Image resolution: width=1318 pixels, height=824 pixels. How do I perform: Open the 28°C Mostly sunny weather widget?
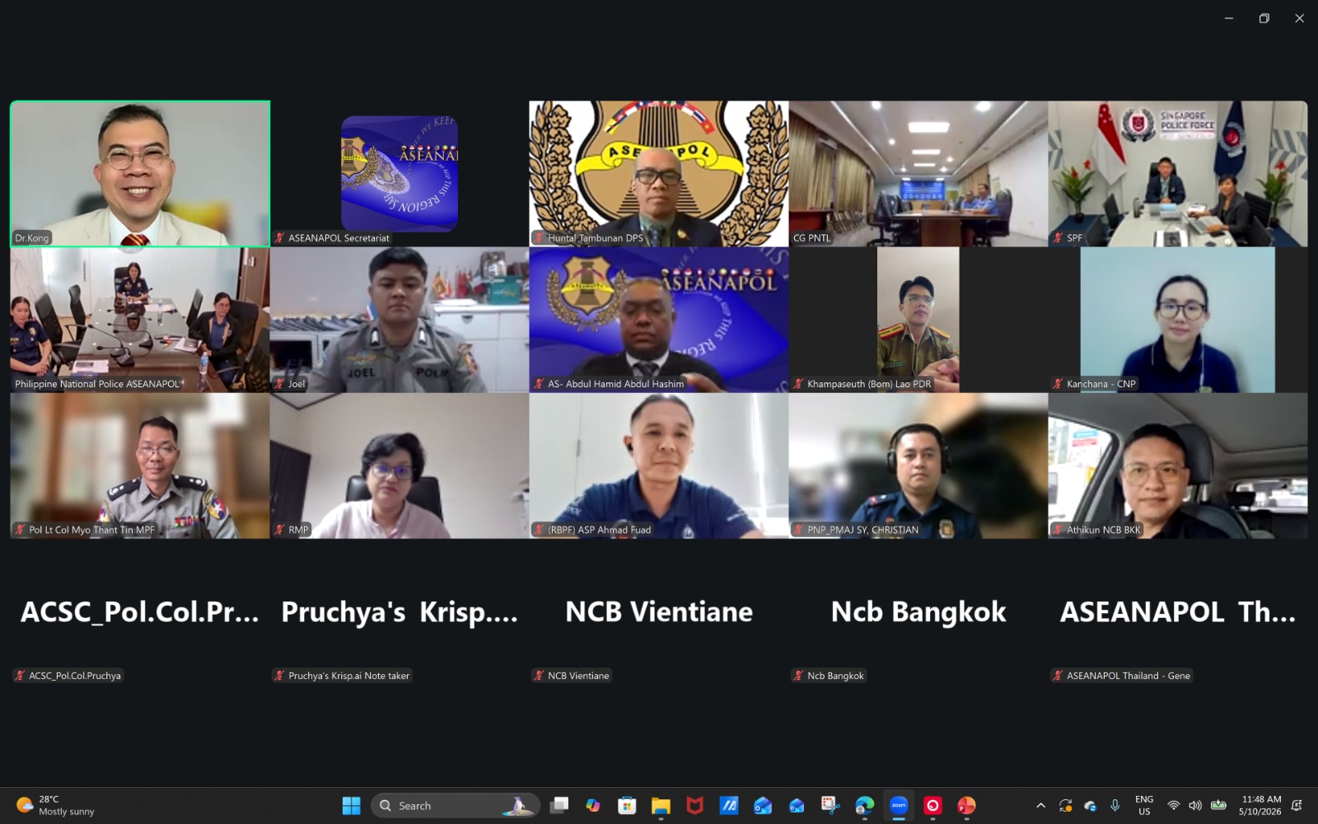(x=56, y=806)
